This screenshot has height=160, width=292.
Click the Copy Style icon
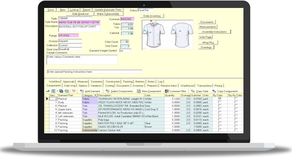click(193, 91)
